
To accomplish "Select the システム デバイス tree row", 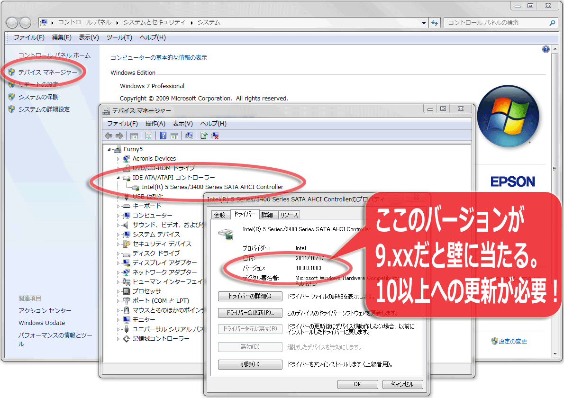I will (156, 235).
